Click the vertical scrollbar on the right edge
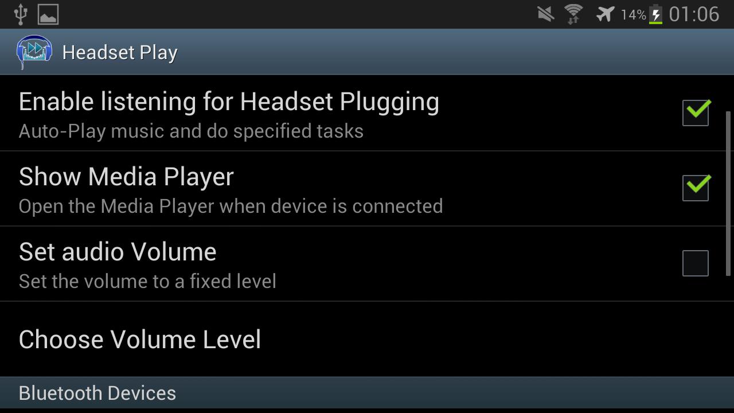The width and height of the screenshot is (734, 413). (729, 187)
